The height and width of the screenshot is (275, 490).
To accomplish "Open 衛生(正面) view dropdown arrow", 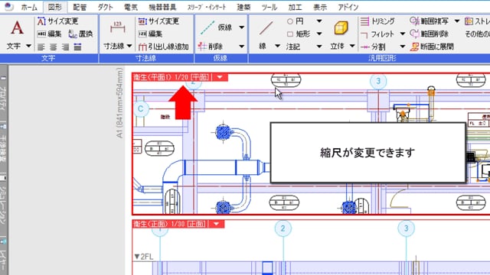I will 216,224.
